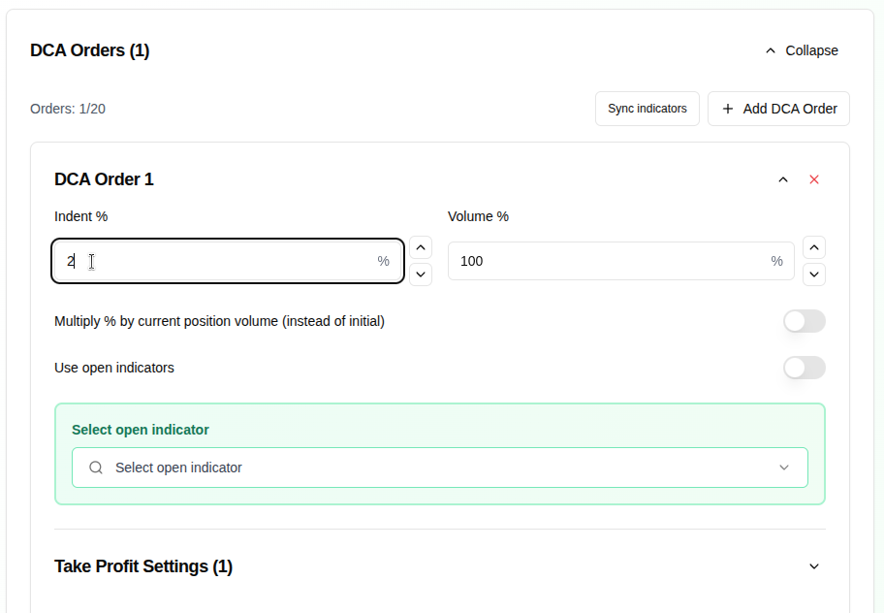Image resolution: width=884 pixels, height=613 pixels.
Task: Click the down arrow beside the Volume % field
Action: [814, 274]
